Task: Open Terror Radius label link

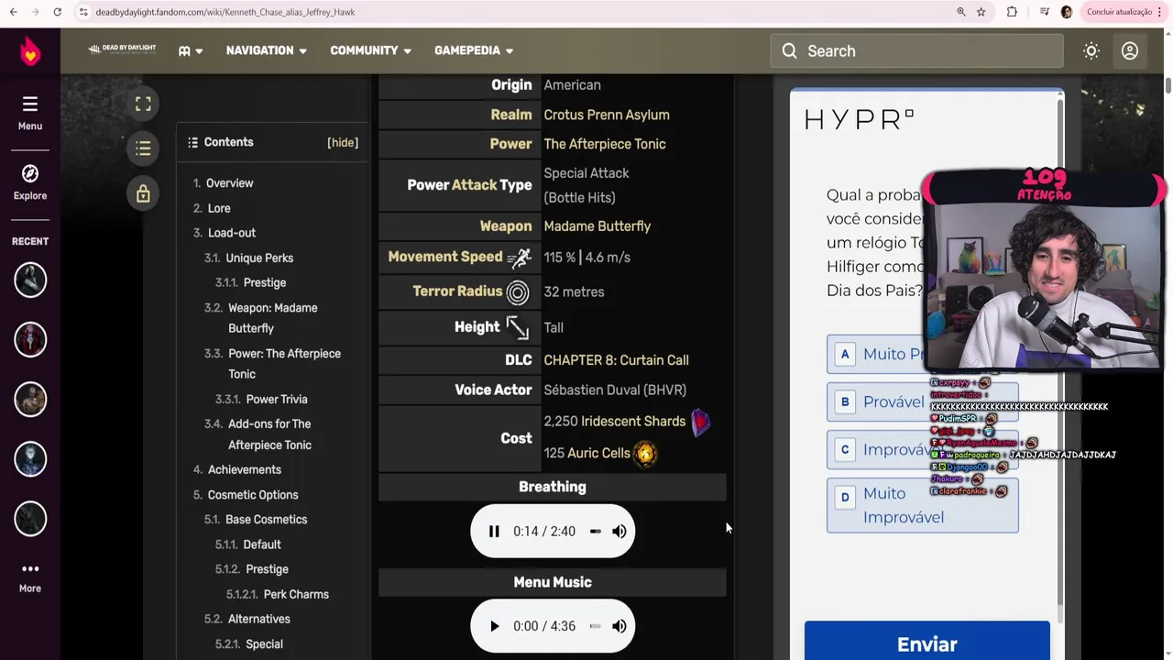Action: point(457,291)
